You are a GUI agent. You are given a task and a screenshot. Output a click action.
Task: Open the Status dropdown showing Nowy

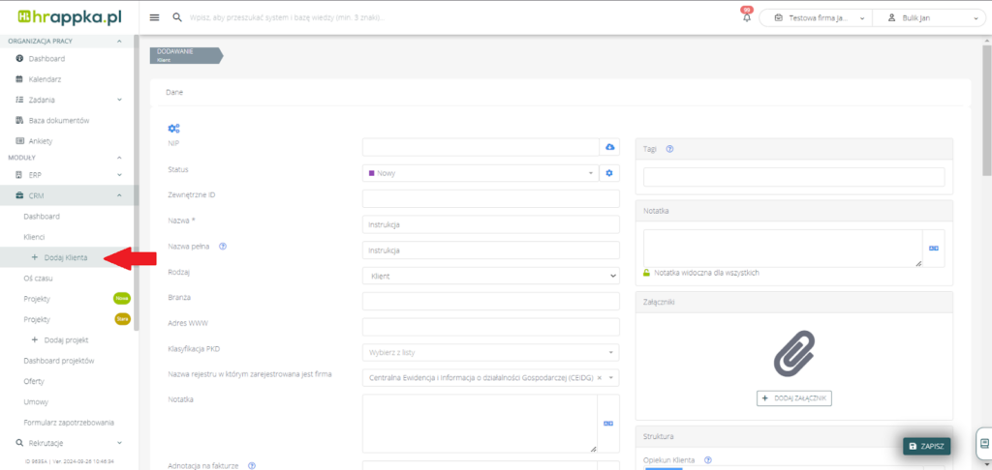coord(480,173)
